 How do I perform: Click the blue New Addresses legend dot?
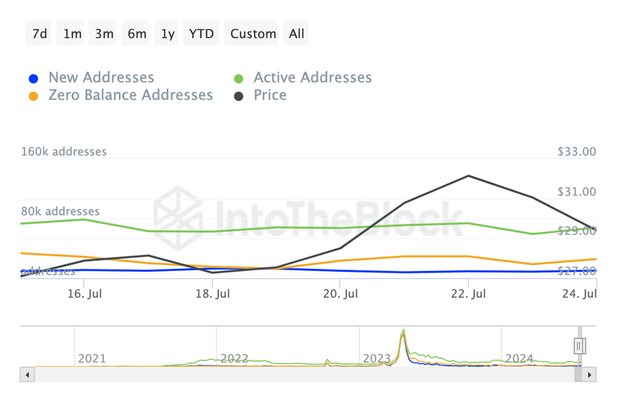(x=33, y=78)
